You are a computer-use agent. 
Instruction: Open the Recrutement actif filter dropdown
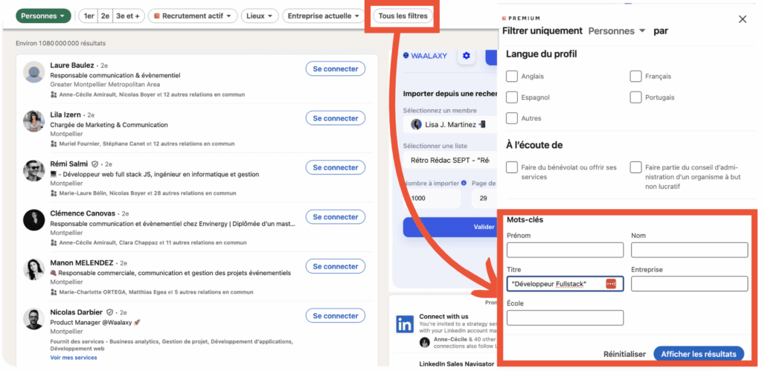(193, 16)
